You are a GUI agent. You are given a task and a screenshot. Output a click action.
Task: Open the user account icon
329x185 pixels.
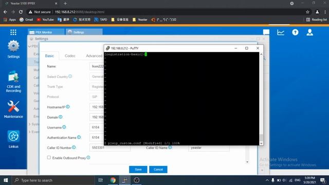(309, 32)
